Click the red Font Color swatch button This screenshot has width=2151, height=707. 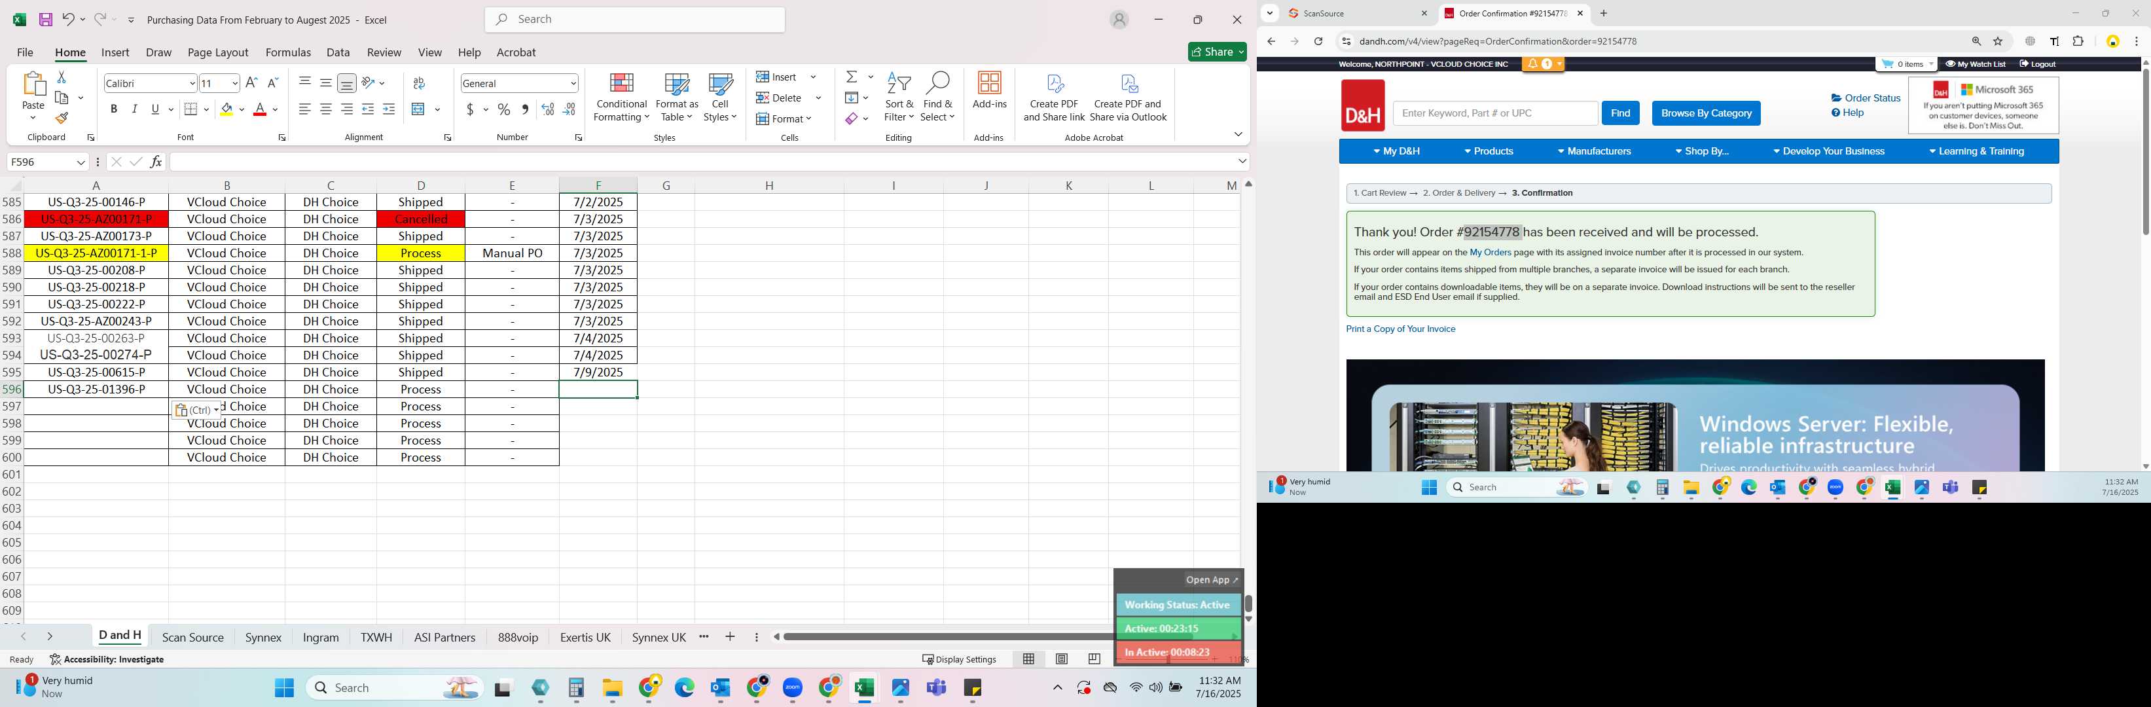tap(260, 109)
